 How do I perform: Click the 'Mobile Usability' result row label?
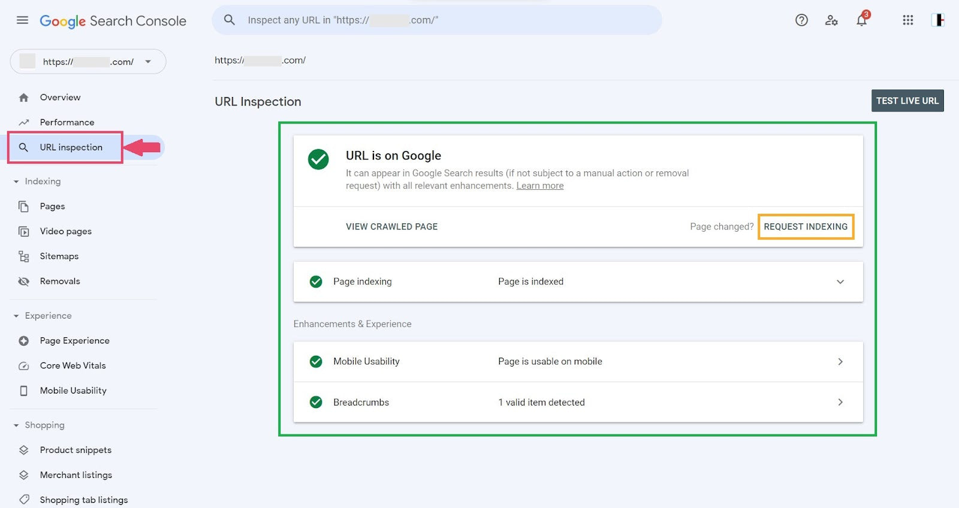click(x=366, y=361)
